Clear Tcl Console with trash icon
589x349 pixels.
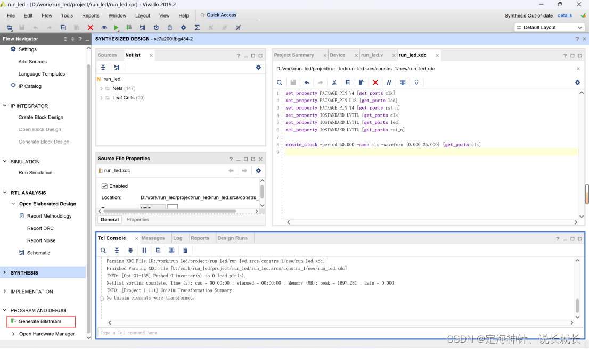[x=185, y=250]
